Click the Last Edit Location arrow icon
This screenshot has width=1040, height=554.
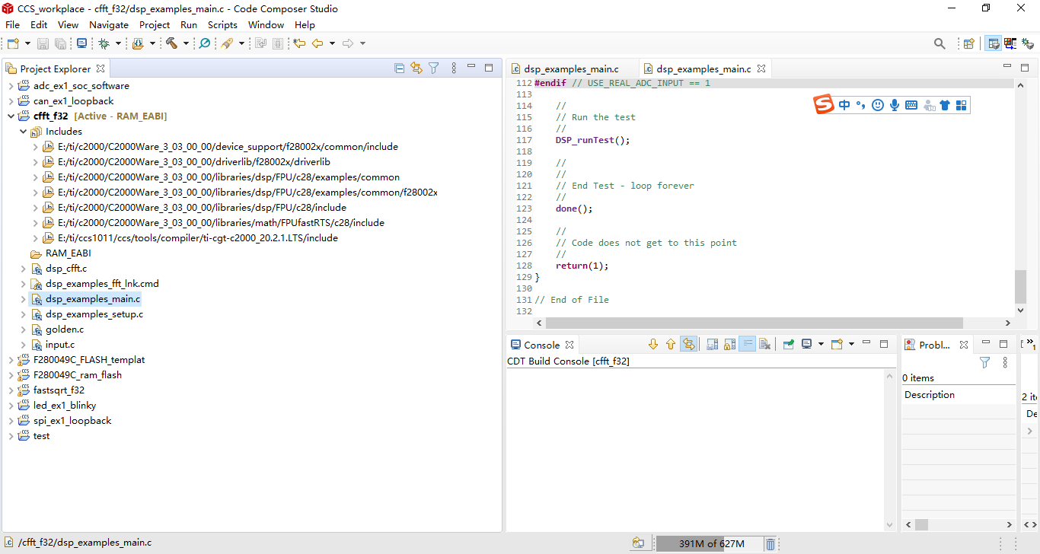[x=299, y=44]
